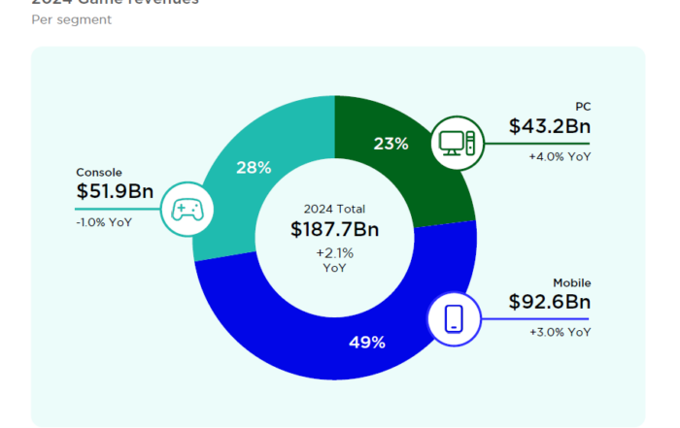Click the -1.0% YoY decline text
The height and width of the screenshot is (428, 680).
pos(104,221)
